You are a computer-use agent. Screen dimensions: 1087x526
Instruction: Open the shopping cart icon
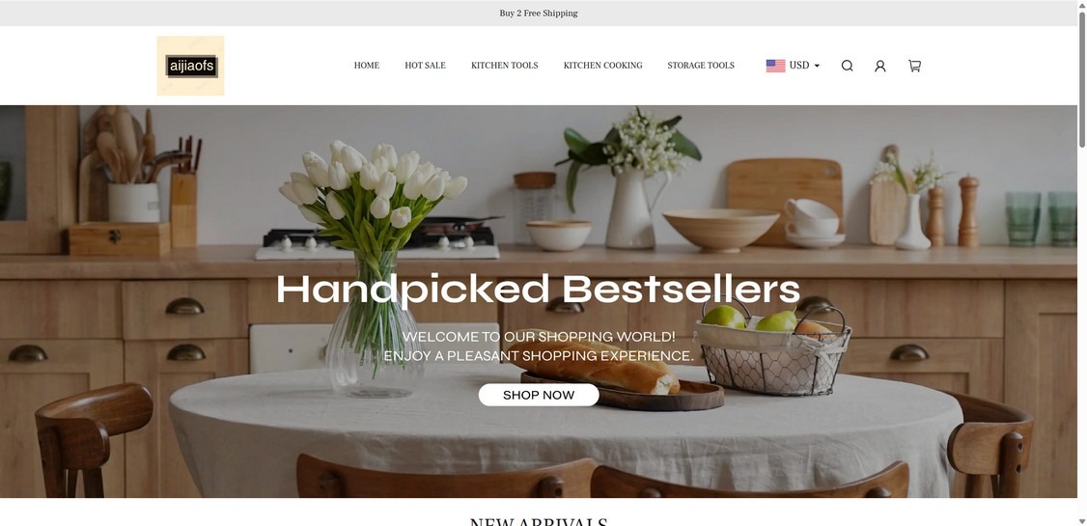[x=914, y=66]
